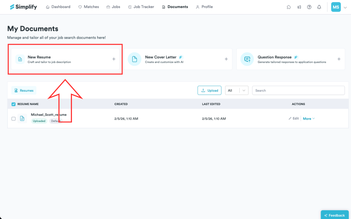Edit the Michael_Scott_resume document
The image size is (351, 219).
(294, 118)
